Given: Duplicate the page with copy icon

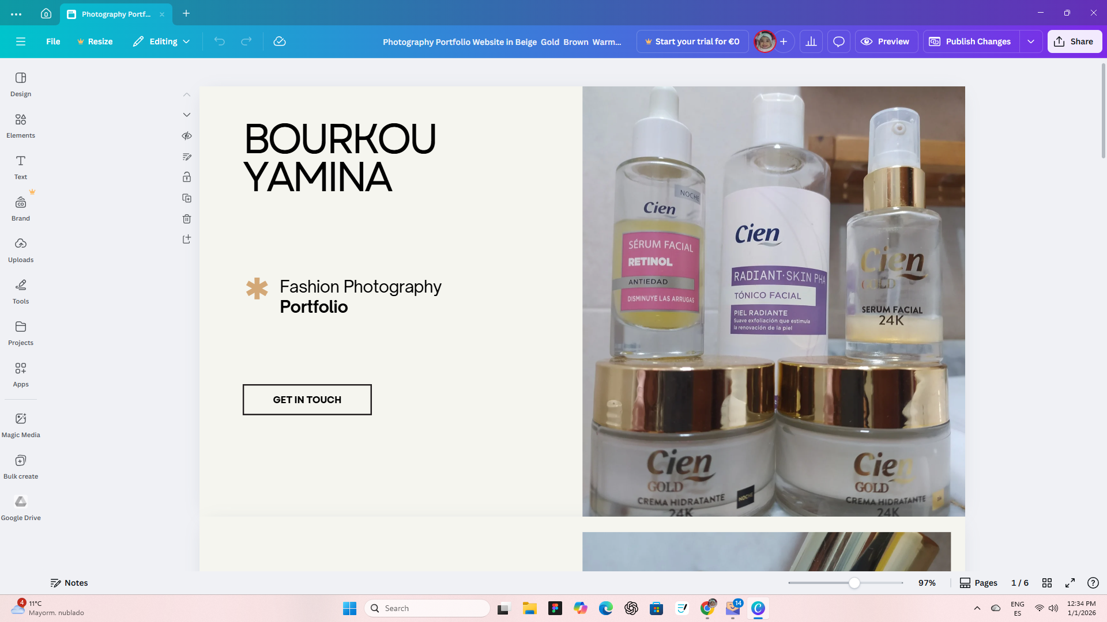Looking at the screenshot, I should coord(187,198).
